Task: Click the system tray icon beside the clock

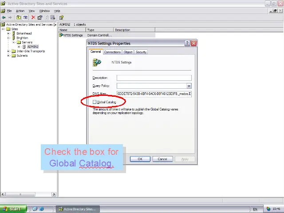Action: pos(268,209)
